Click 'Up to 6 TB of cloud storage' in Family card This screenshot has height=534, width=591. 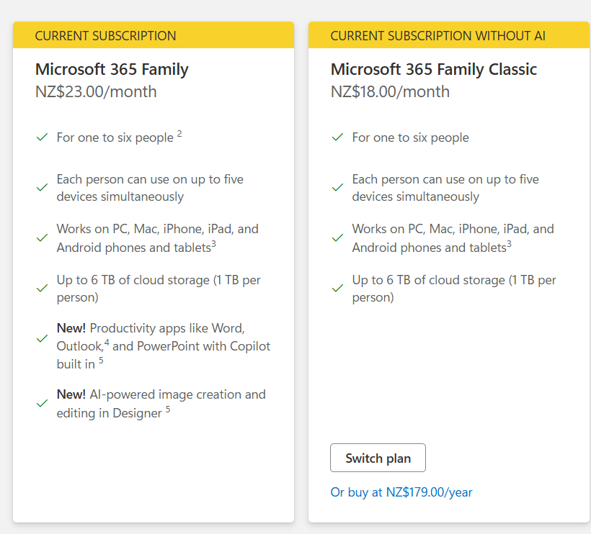click(x=159, y=289)
